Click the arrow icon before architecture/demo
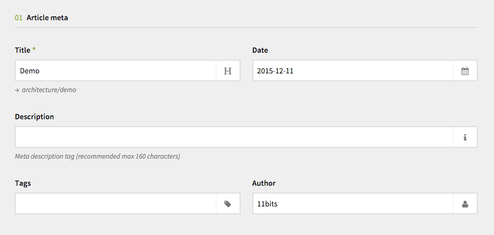 (x=17, y=90)
